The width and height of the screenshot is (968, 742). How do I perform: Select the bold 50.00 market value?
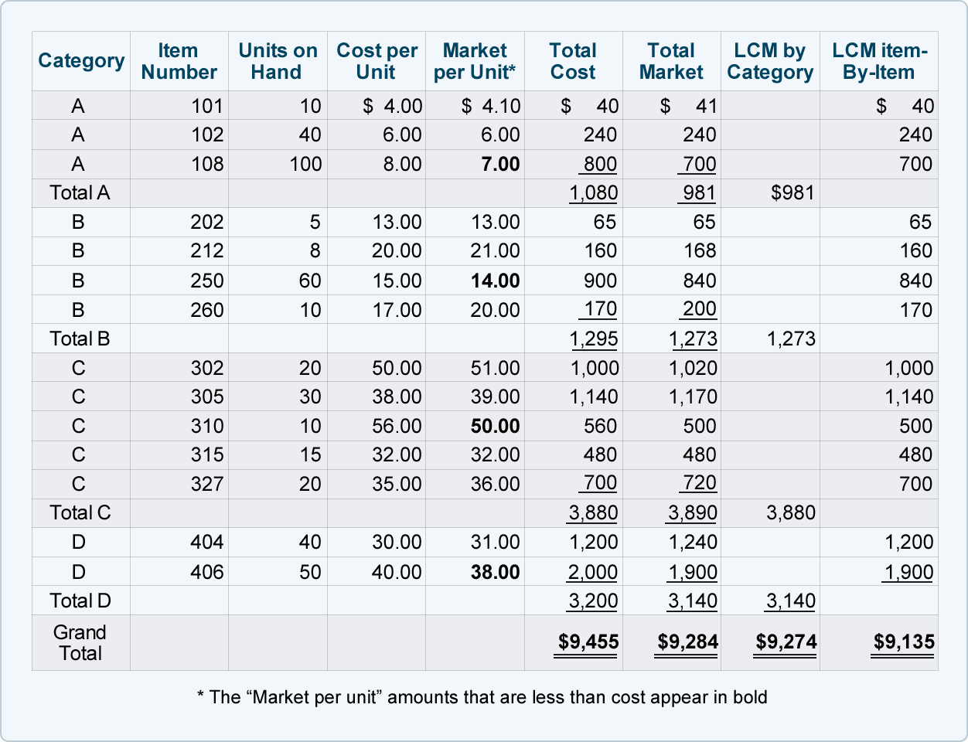(x=496, y=426)
